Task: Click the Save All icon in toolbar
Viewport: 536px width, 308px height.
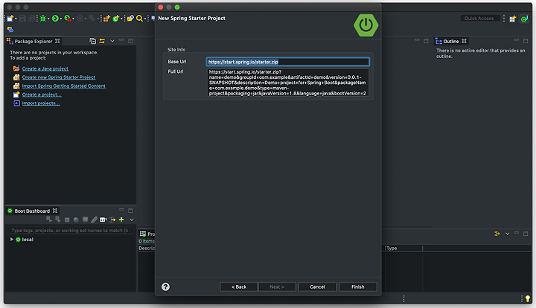Action: (31, 19)
